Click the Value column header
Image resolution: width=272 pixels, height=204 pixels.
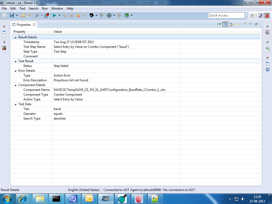(x=116, y=32)
